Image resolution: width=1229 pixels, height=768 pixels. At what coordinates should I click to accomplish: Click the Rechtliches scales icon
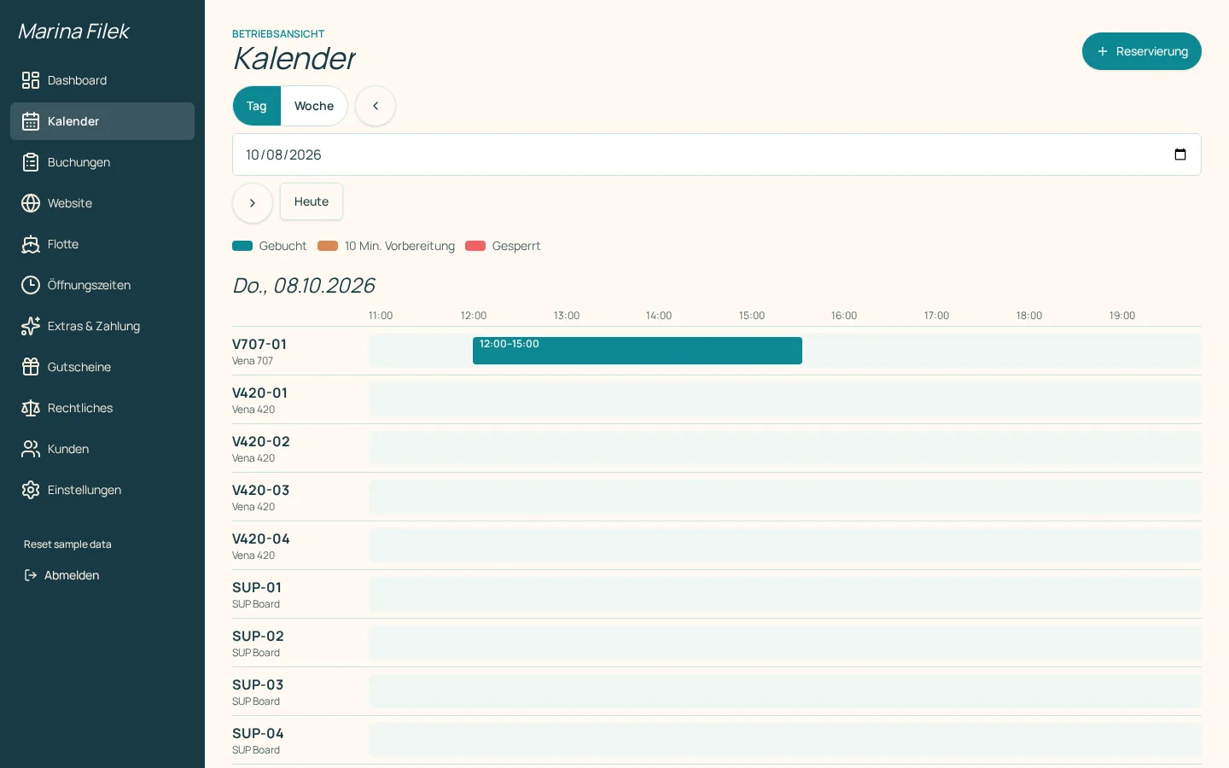[31, 408]
